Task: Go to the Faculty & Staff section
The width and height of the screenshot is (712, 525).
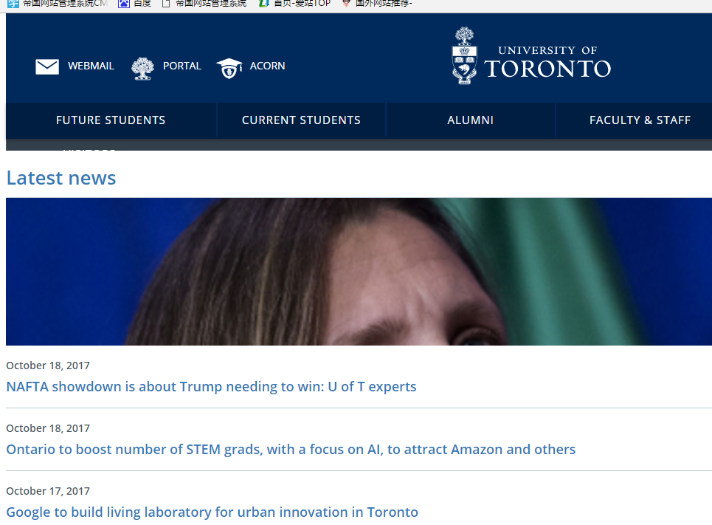Action: pyautogui.click(x=640, y=120)
